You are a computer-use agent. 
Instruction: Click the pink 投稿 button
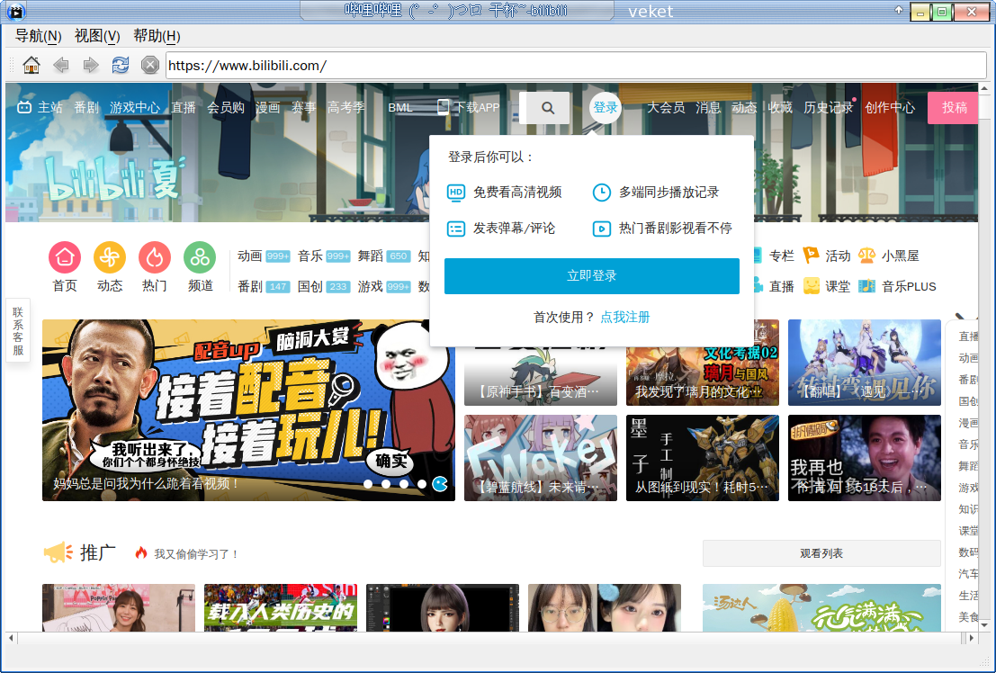click(954, 107)
